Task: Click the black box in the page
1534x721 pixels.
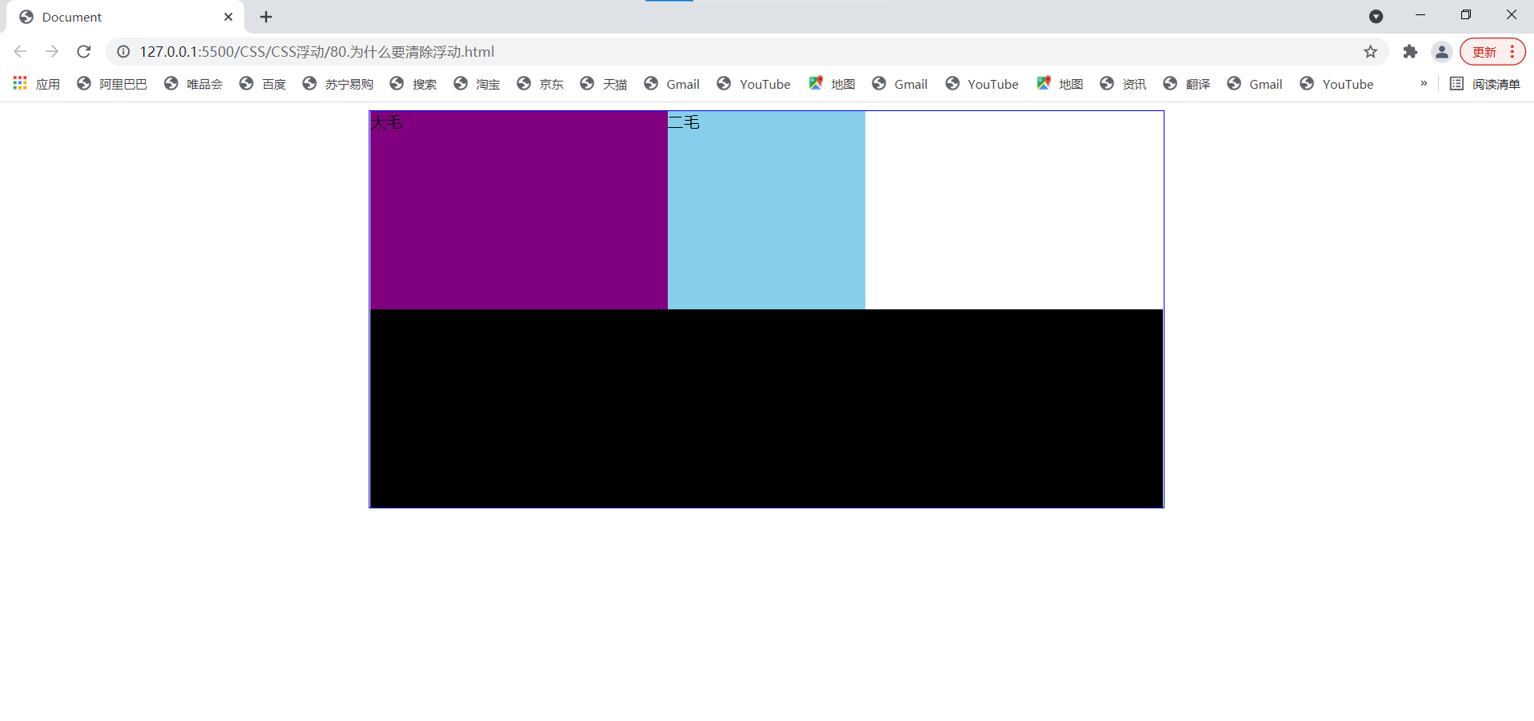Action: [x=766, y=408]
